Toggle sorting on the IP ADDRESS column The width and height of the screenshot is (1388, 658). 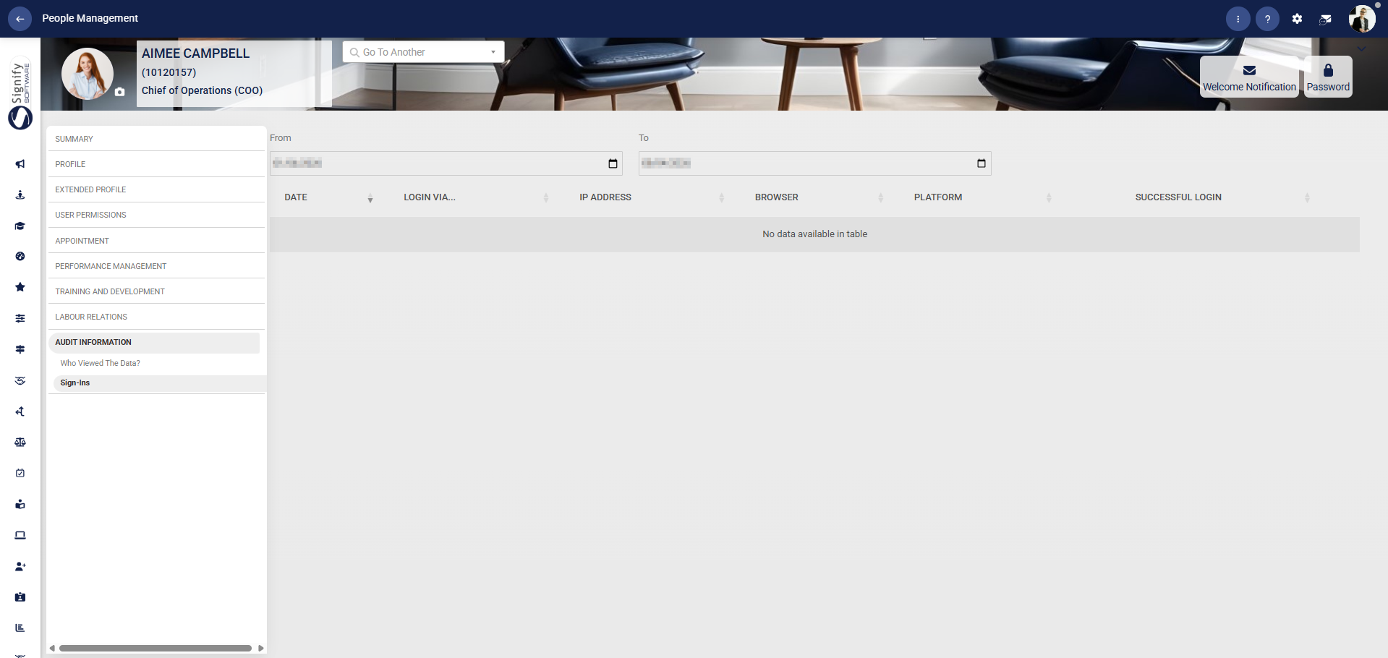pos(720,197)
